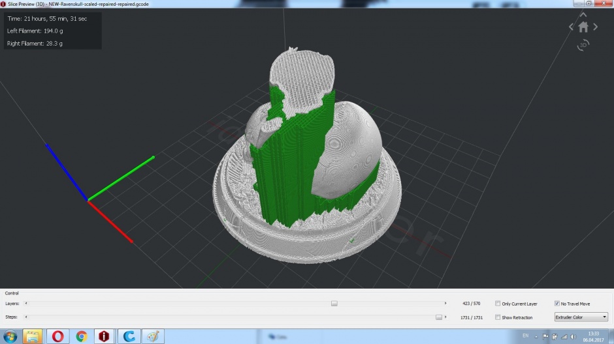Toggle the 3D rotate view icon

[x=583, y=45]
